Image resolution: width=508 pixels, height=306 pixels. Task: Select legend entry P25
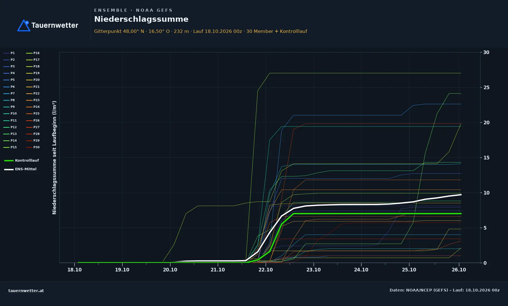tap(33, 113)
